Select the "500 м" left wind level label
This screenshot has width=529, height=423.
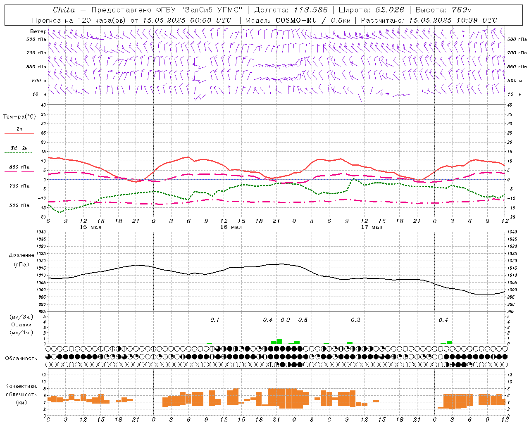click(39, 81)
